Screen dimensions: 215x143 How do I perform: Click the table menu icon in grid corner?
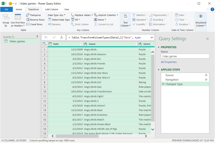[45, 44]
